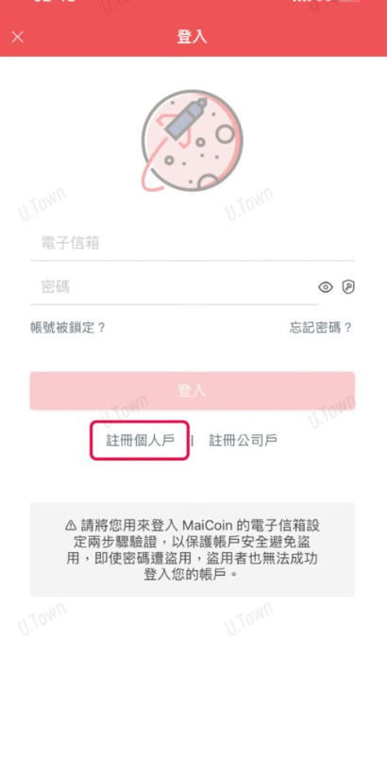Open the 帳號被鎖定？ help link

pyautogui.click(x=68, y=327)
